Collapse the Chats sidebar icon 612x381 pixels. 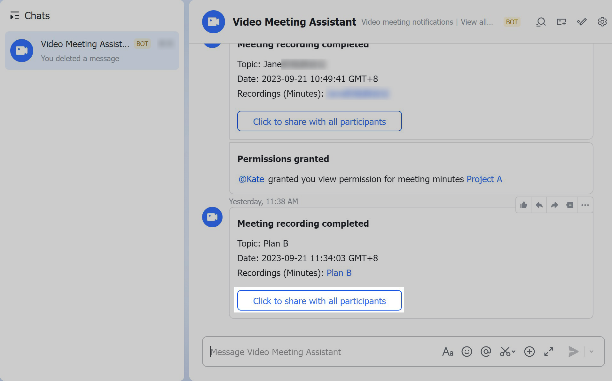pos(14,16)
